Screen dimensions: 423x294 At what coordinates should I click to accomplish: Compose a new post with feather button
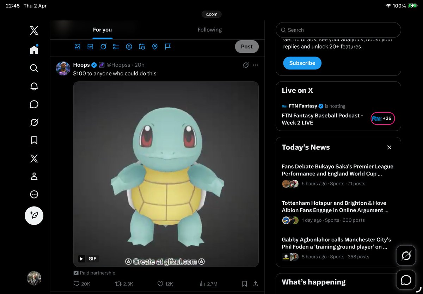[34, 215]
